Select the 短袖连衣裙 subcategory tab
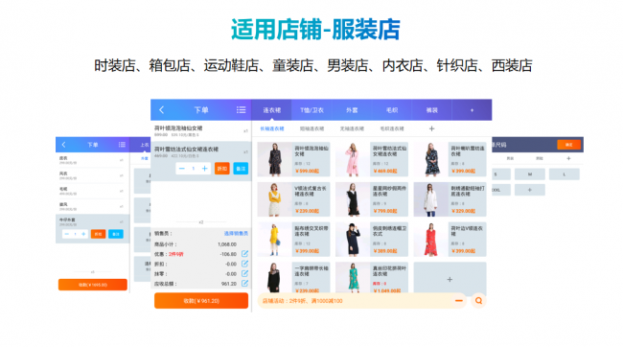Image resolution: width=623 pixels, height=347 pixels. 311,128
